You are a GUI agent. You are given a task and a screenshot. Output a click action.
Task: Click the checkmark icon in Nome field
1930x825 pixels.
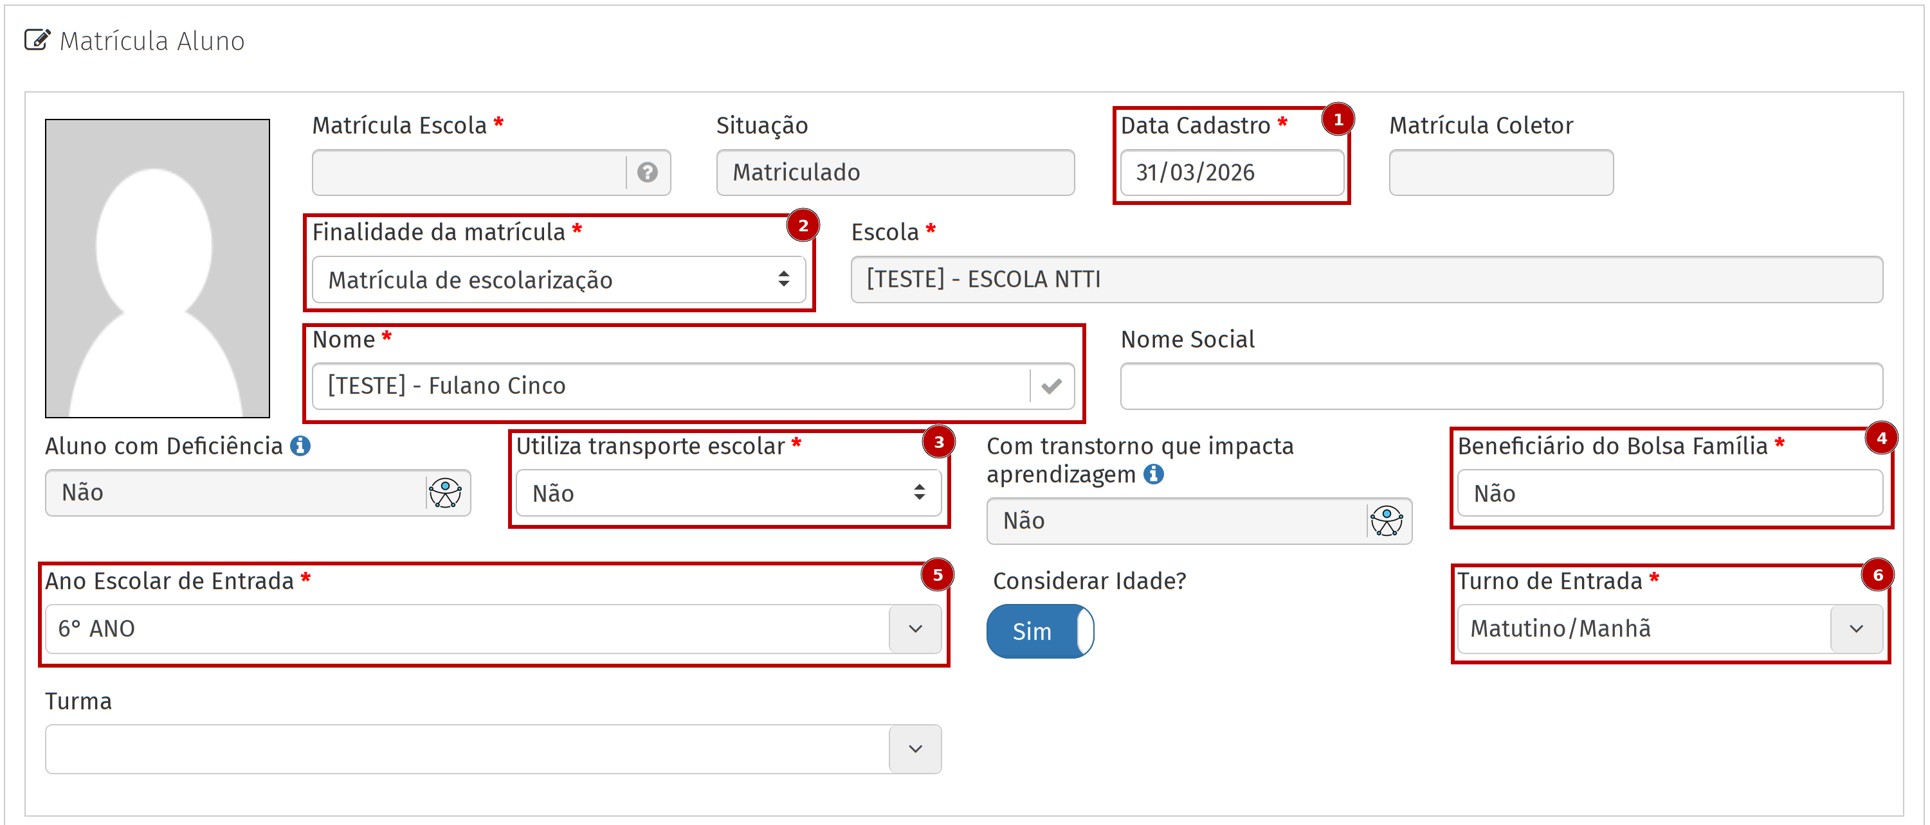[x=1051, y=386]
